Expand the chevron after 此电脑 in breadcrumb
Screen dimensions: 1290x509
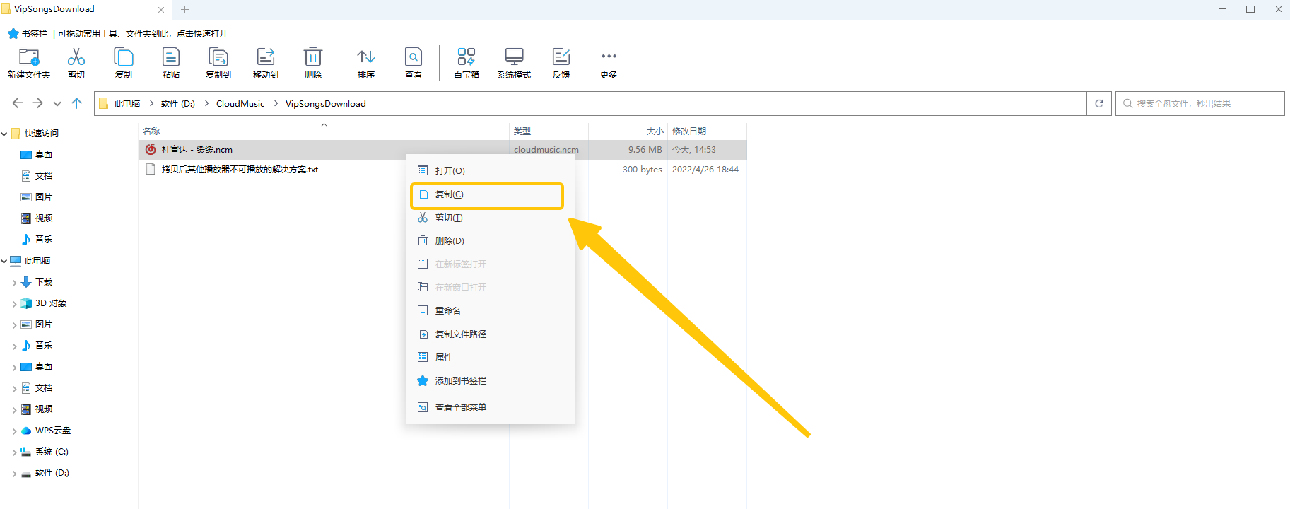pyautogui.click(x=151, y=103)
